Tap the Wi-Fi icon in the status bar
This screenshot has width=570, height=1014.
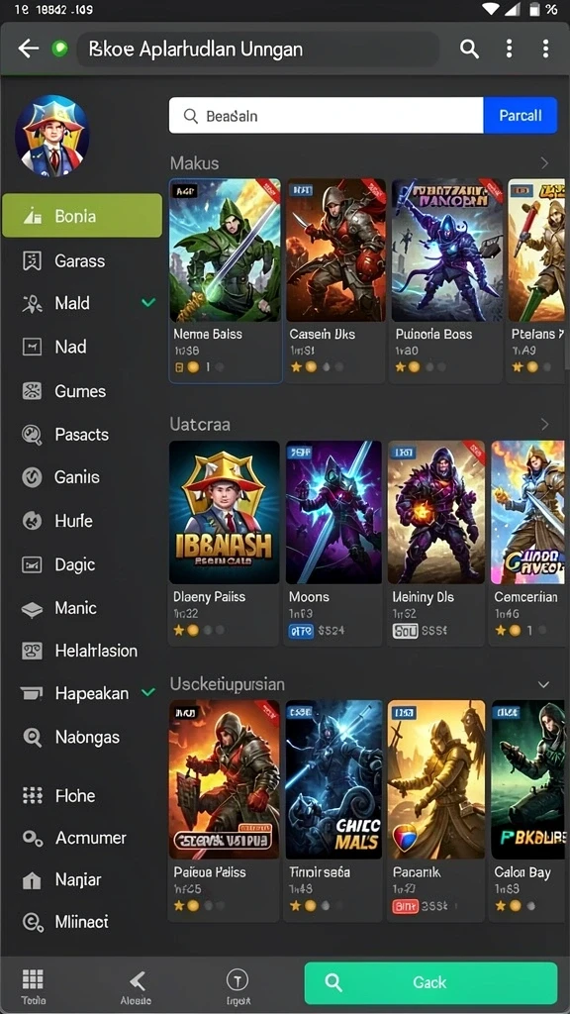pyautogui.click(x=492, y=8)
